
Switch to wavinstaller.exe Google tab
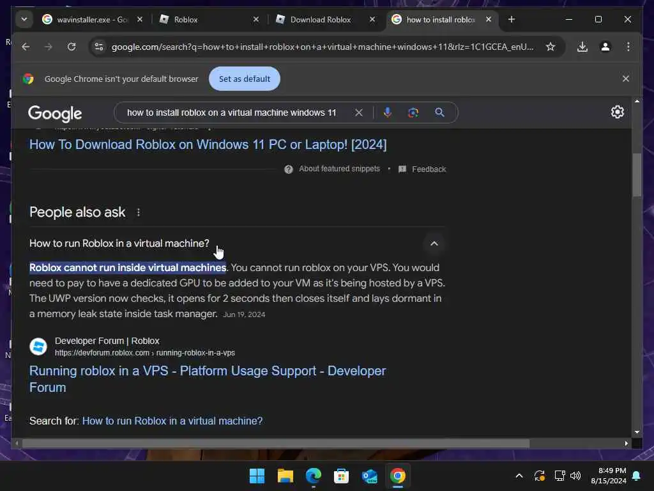[93, 20]
